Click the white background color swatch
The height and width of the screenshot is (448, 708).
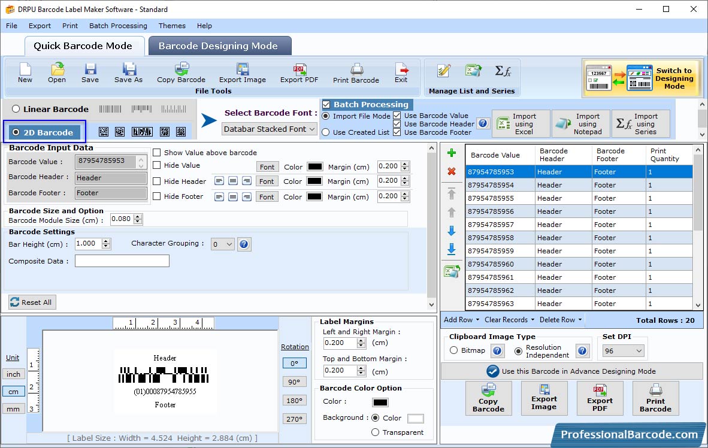click(416, 418)
